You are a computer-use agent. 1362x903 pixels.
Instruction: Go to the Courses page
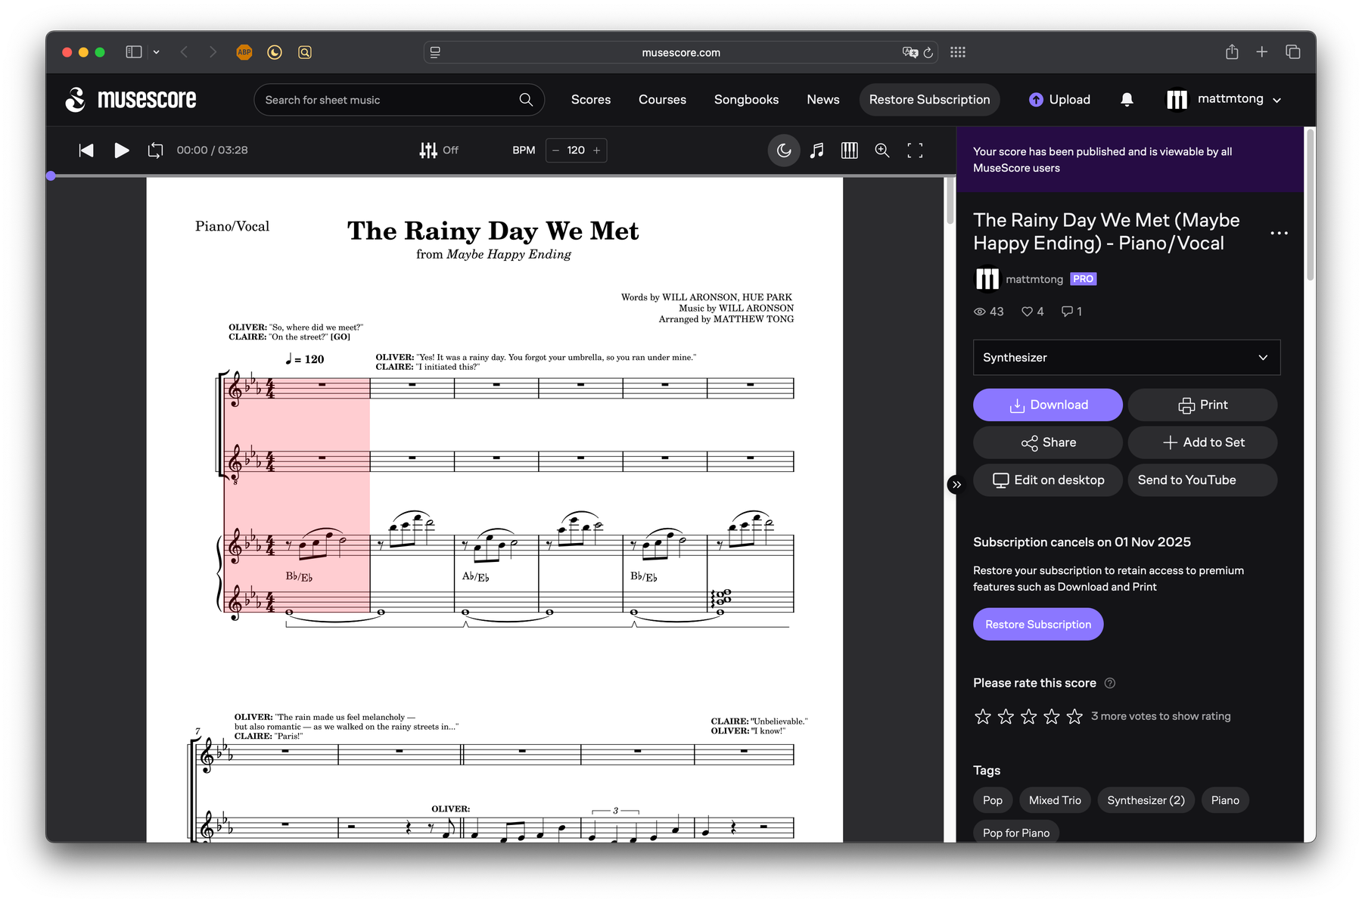tap(662, 100)
